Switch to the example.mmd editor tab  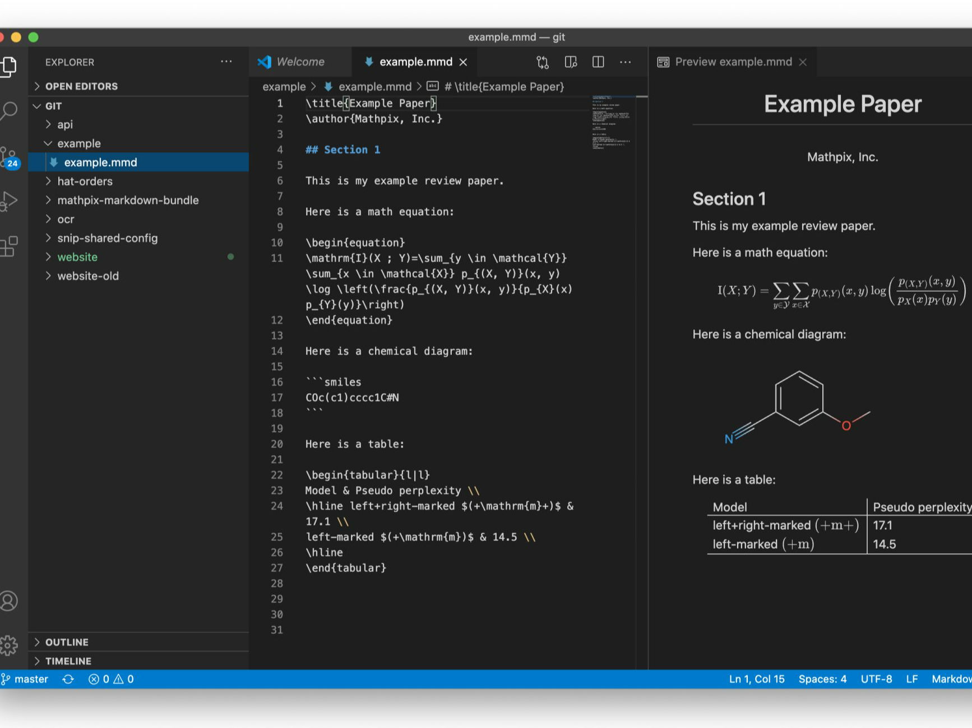tap(415, 62)
